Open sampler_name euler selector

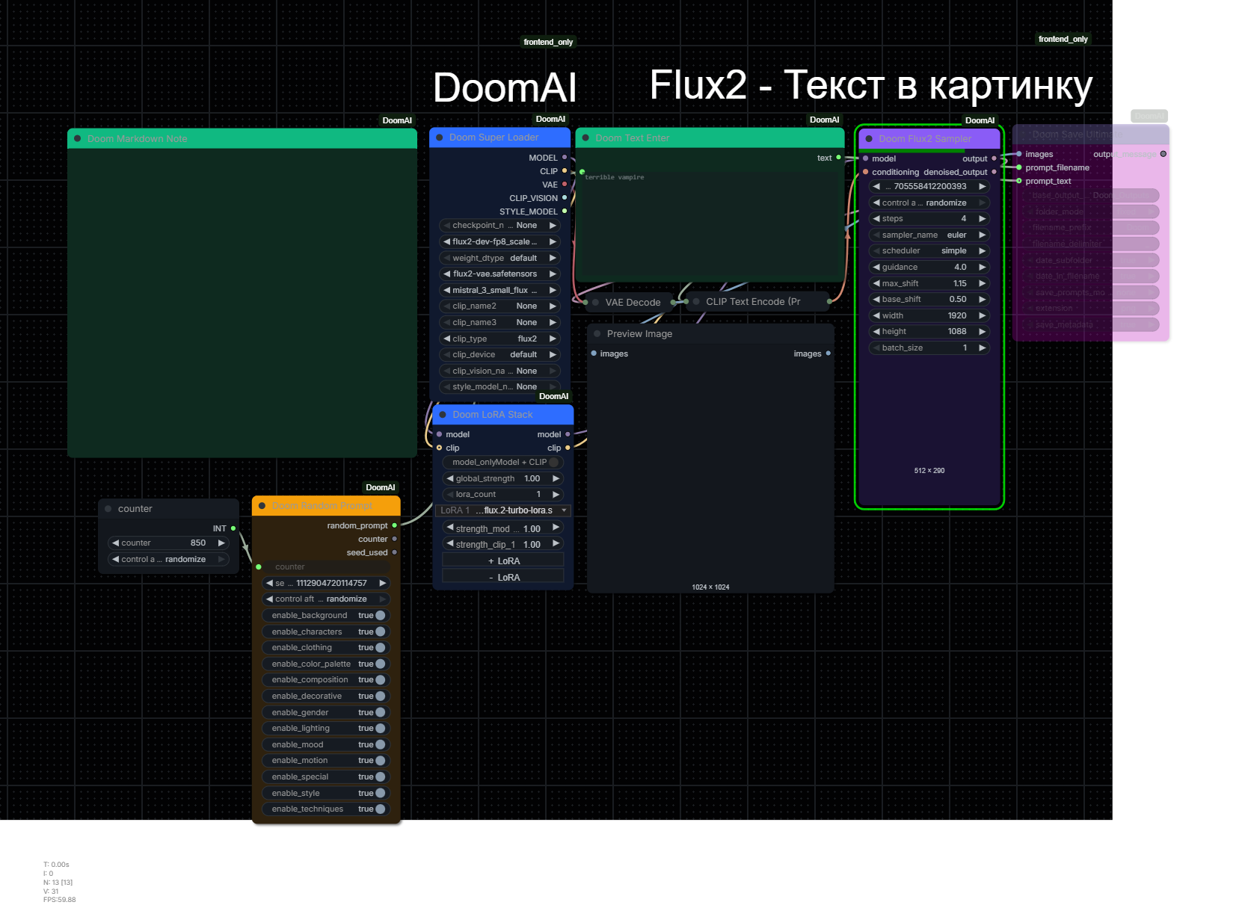coord(929,235)
